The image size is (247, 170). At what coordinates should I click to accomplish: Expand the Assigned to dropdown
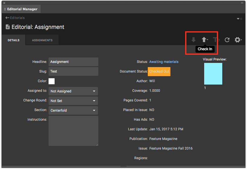tap(73, 91)
